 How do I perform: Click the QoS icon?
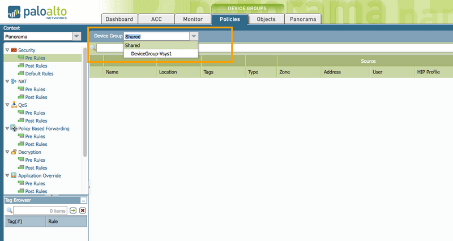(14, 105)
